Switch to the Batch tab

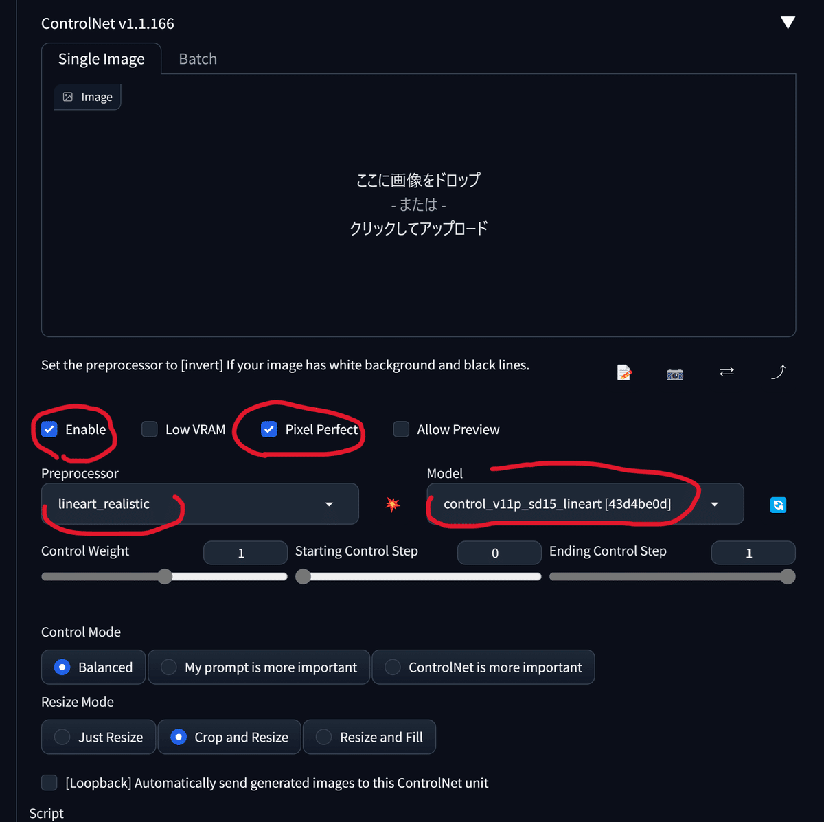coord(198,59)
